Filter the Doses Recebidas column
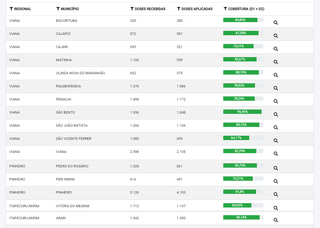The width and height of the screenshot is (320, 228). [x=132, y=9]
